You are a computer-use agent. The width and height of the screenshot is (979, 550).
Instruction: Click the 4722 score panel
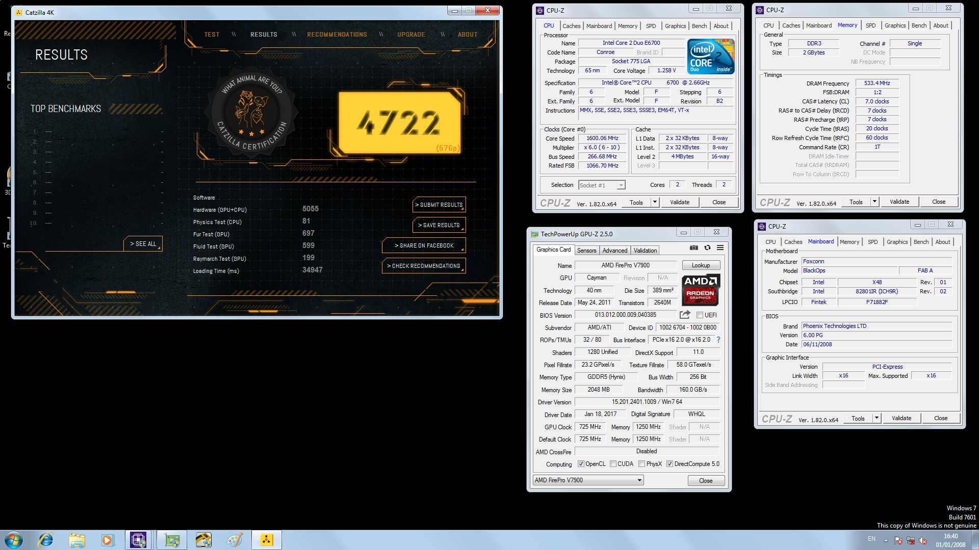point(400,123)
